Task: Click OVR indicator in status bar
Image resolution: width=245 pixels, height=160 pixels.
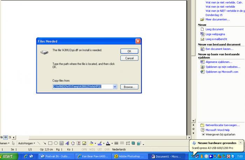Action: (x=107, y=150)
